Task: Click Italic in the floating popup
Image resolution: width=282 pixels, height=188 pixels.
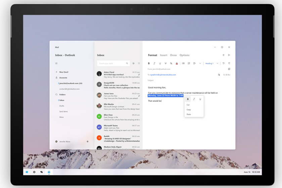Action: [x=194, y=99]
